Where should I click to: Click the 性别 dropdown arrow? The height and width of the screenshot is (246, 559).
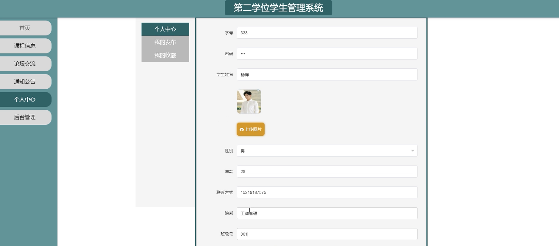point(413,151)
